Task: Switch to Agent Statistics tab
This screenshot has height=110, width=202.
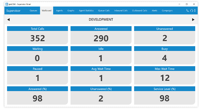Action: click(x=86, y=11)
